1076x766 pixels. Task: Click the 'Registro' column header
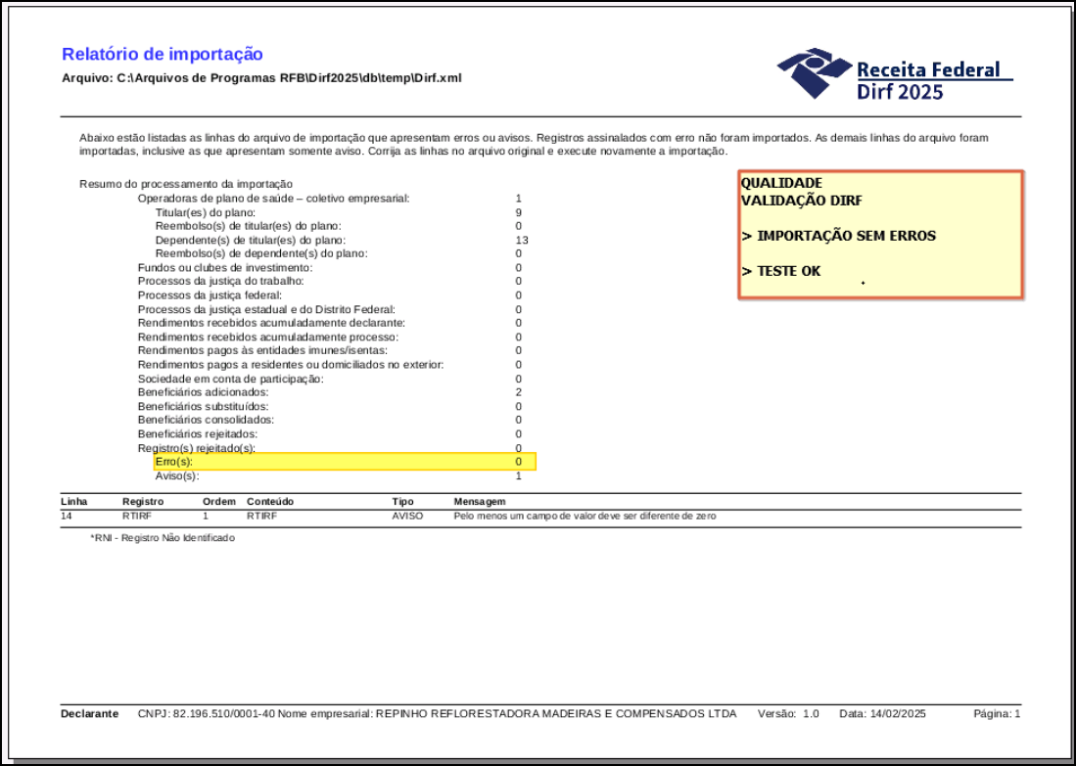pyautogui.click(x=143, y=501)
